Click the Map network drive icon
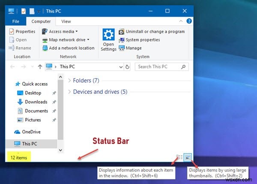257x184 pixels. (x=45, y=40)
